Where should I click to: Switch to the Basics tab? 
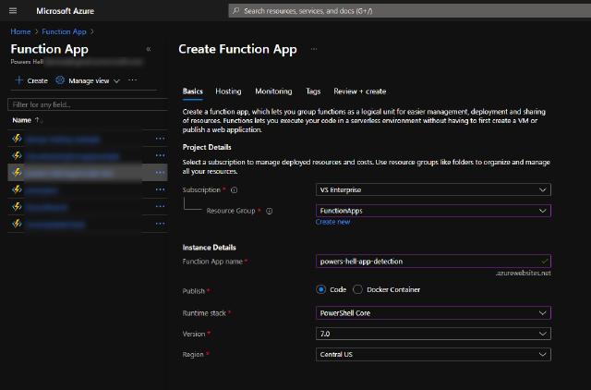click(193, 91)
